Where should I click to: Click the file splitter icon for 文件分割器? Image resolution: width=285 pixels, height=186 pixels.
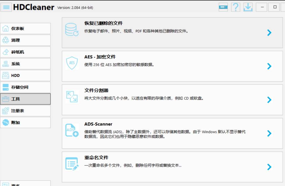click(72, 97)
